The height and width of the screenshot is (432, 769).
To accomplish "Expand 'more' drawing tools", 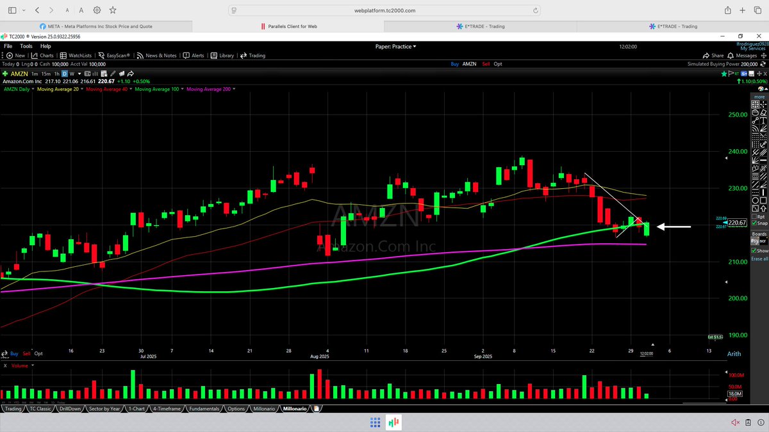I will tap(759, 97).
